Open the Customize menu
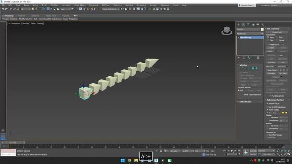 pyautogui.click(x=118, y=5)
